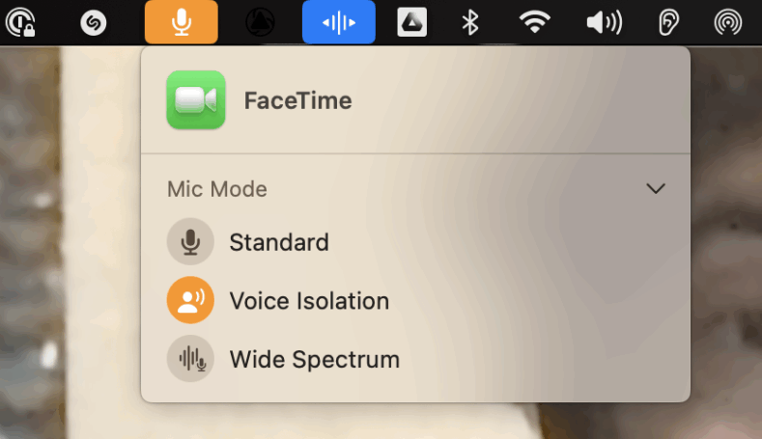The image size is (762, 439).
Task: Click the dark circular triangle menu bar icon
Action: pyautogui.click(x=260, y=22)
